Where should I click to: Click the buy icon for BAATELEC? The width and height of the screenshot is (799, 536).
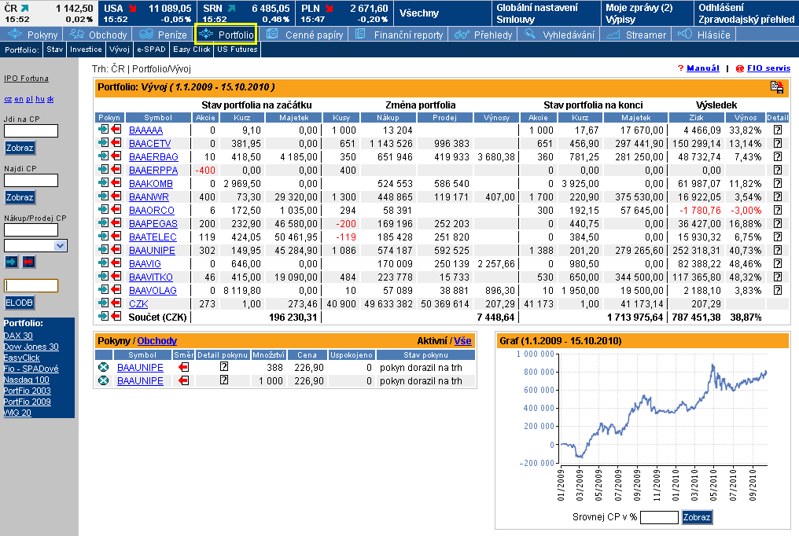pyautogui.click(x=104, y=237)
